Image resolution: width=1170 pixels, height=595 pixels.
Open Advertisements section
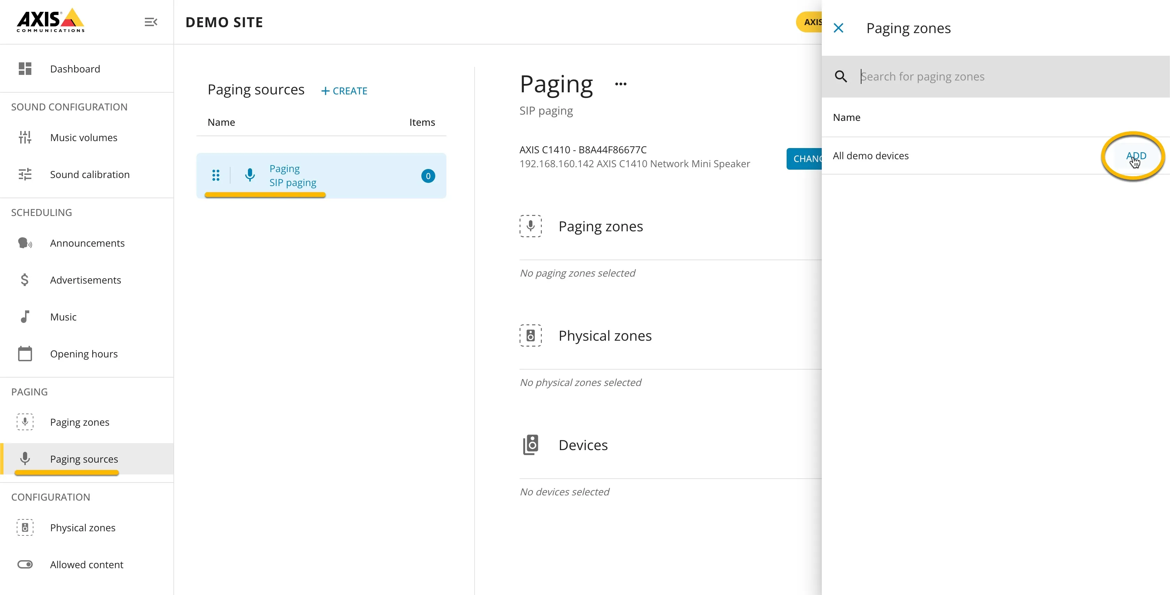click(x=85, y=279)
